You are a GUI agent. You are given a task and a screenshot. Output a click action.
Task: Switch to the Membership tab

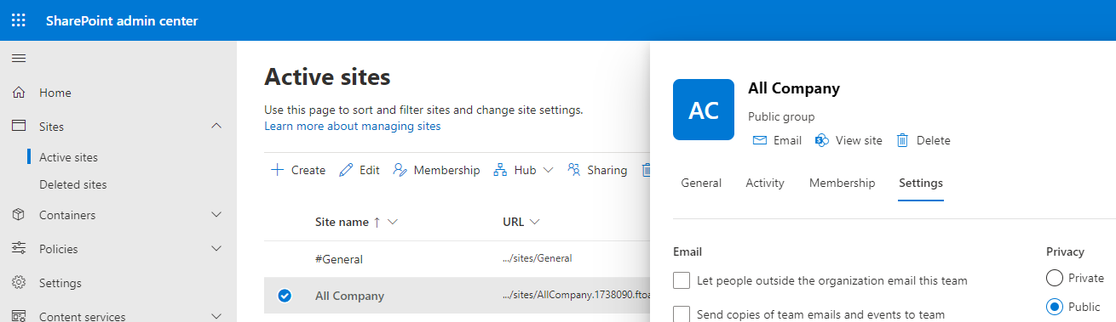(842, 183)
